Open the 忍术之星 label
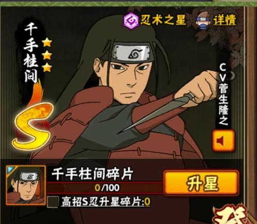 click(x=163, y=20)
